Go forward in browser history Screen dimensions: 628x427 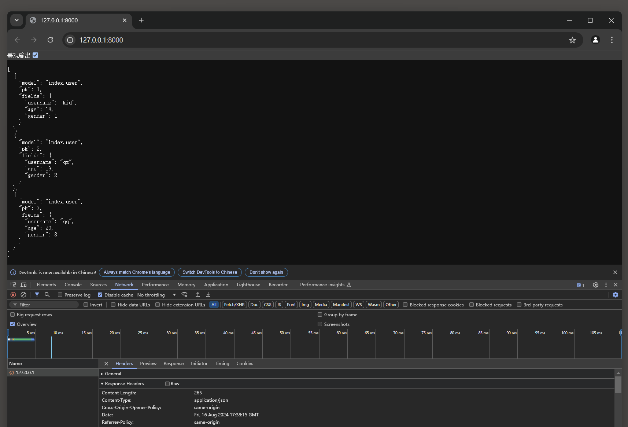[34, 40]
